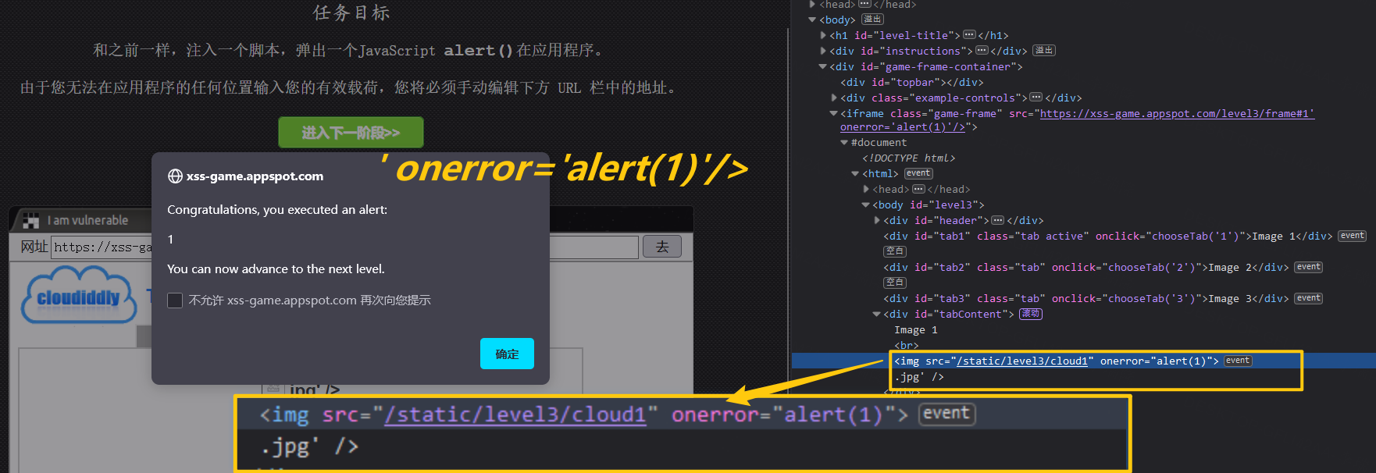Click the 去 go button by the URL
This screenshot has height=473, width=1376.
(x=662, y=247)
